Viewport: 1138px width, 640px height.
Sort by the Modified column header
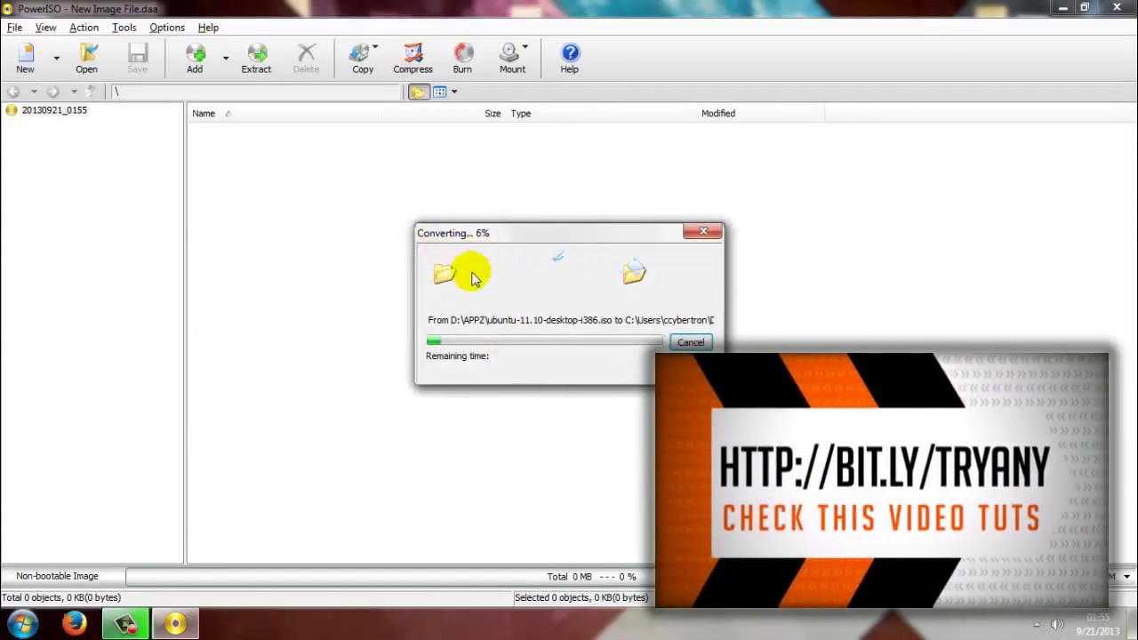coord(718,113)
